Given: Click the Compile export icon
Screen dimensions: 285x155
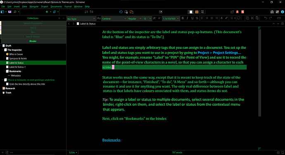Looking at the screenshot, I should (232, 12).
